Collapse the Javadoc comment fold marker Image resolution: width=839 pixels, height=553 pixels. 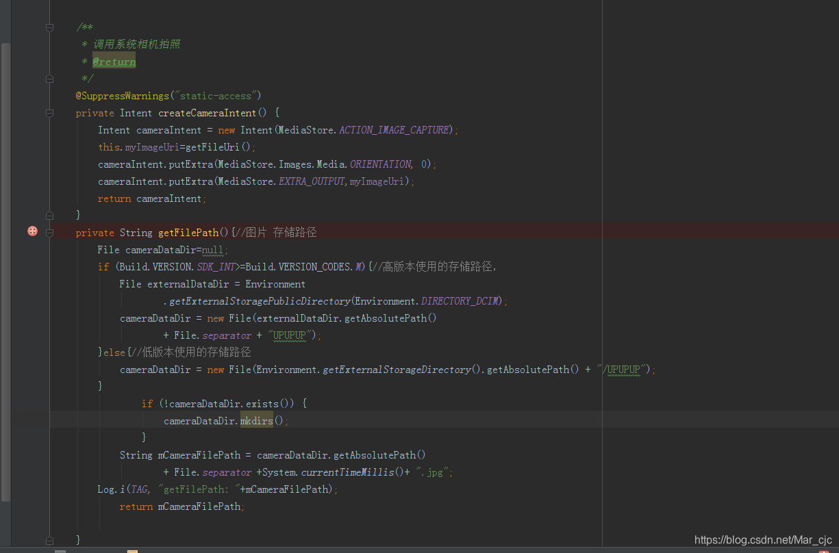click(49, 27)
